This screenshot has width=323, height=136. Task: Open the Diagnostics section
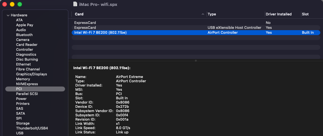(x=26, y=55)
